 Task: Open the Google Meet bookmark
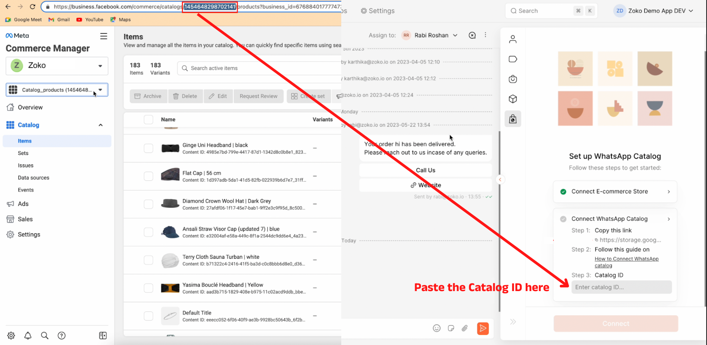coord(23,20)
